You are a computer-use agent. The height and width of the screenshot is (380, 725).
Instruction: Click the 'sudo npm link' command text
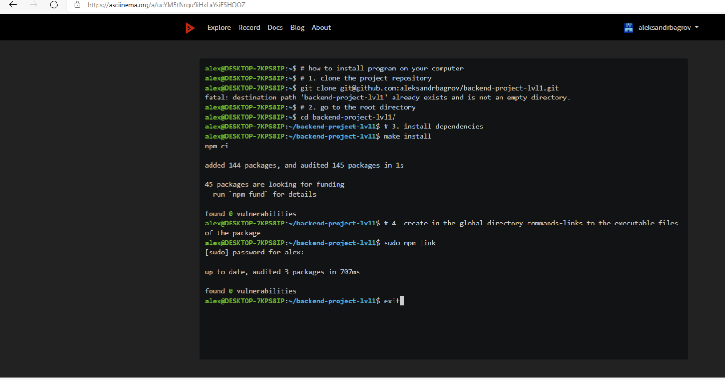click(x=409, y=243)
